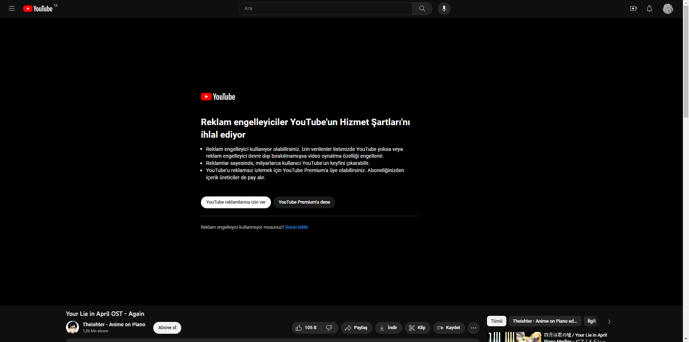
Task: Click the search magnifier button
Action: coord(422,9)
